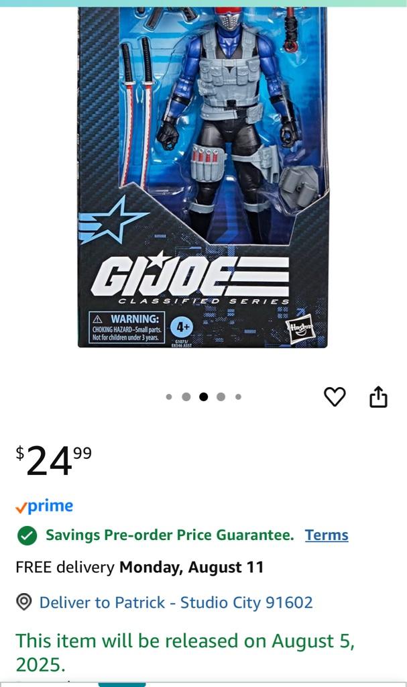Select the second image carousel dot
The width and height of the screenshot is (407, 687).
click(186, 397)
